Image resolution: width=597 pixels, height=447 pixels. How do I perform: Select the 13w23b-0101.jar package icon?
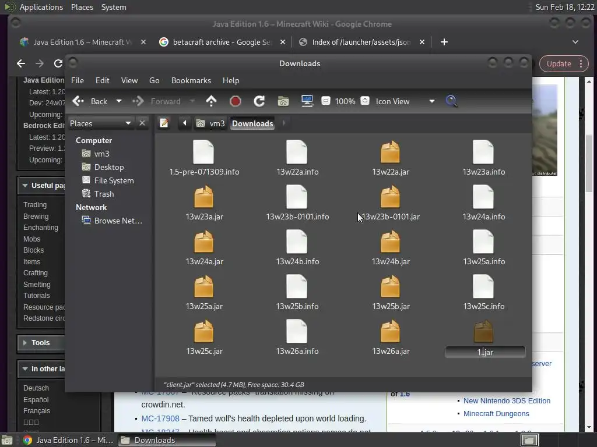tap(390, 197)
